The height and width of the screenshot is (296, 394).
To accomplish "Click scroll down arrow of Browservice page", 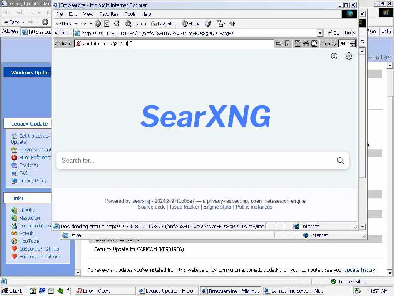I will tap(362, 227).
